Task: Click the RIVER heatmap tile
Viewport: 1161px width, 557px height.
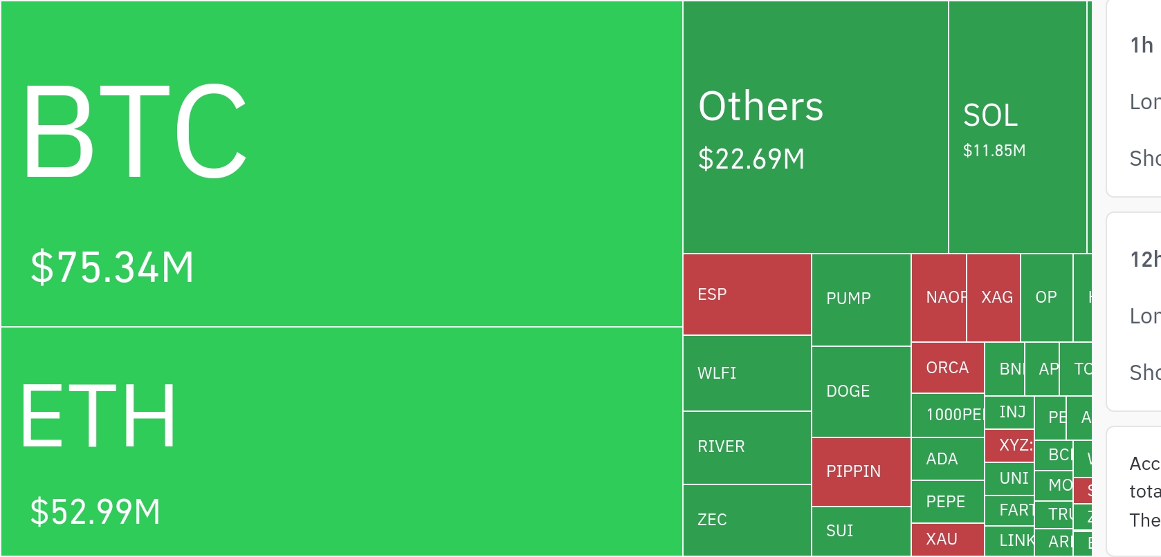Action: pyautogui.click(x=747, y=447)
